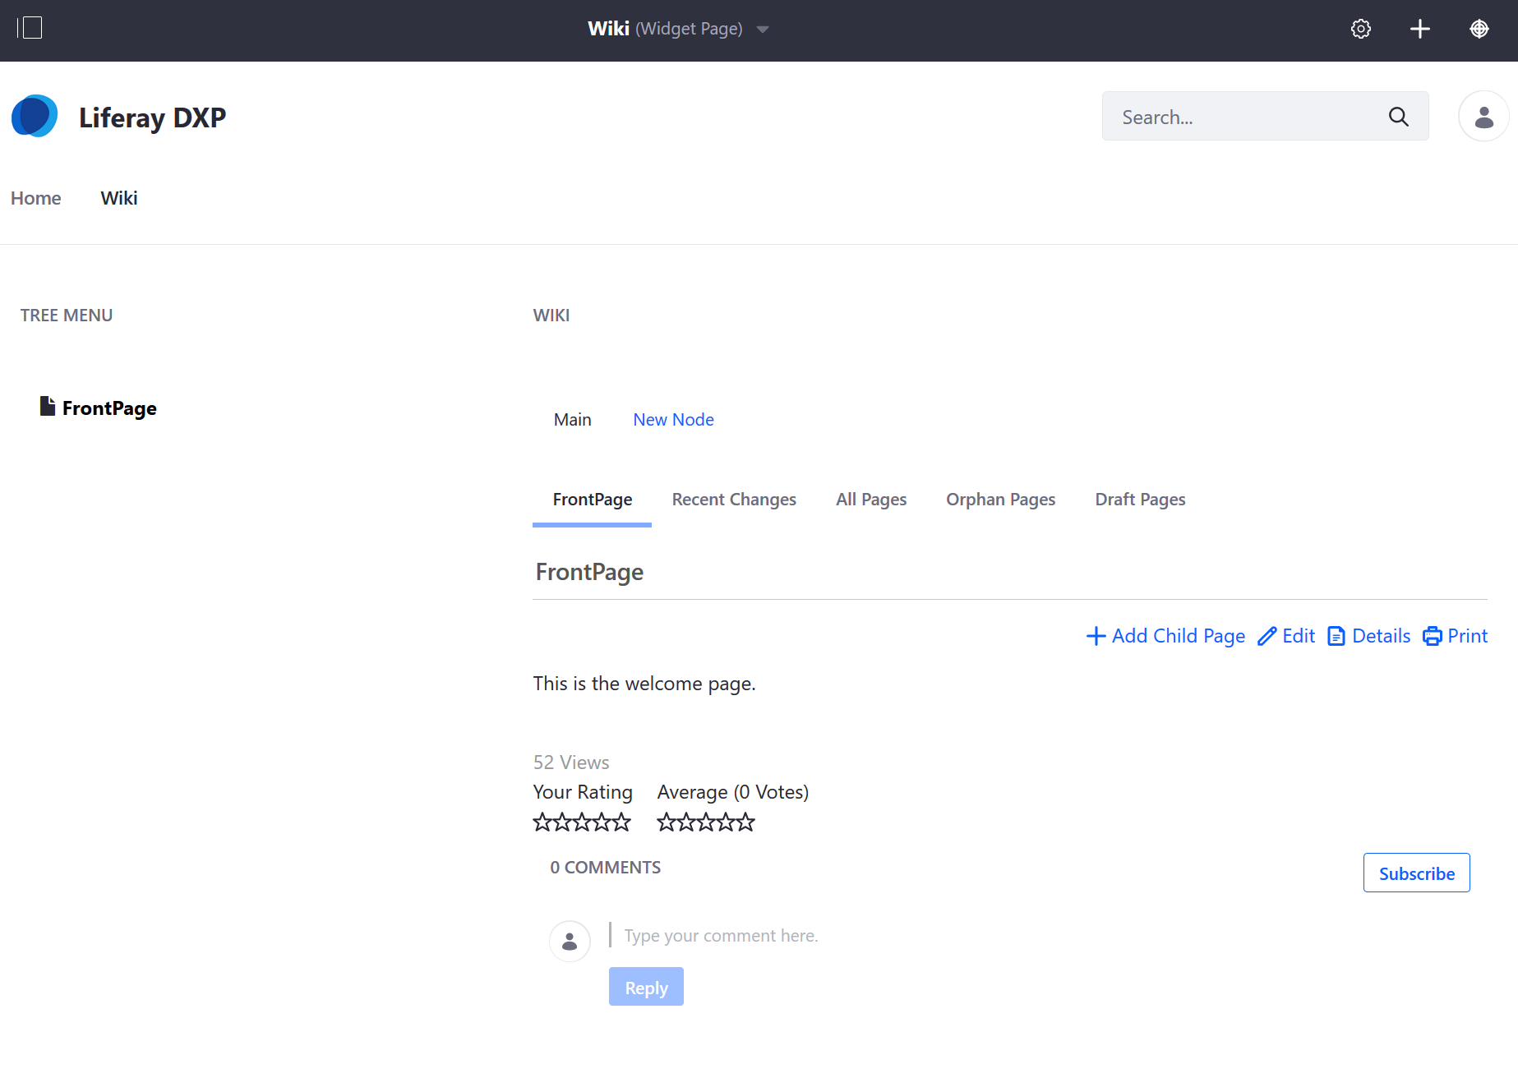Screen dimensions: 1518x1078
Task: Click the FrontPage page heading
Action: [x=589, y=572]
